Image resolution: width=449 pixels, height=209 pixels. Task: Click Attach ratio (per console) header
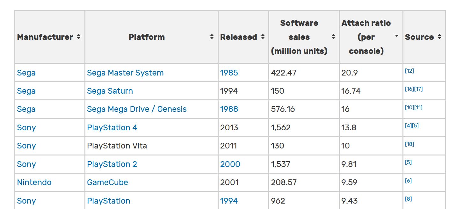click(366, 37)
